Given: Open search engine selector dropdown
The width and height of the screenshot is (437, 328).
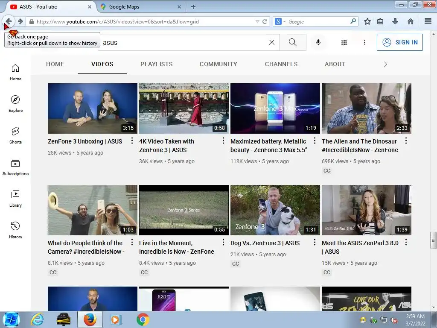Looking at the screenshot, I should [x=280, y=21].
